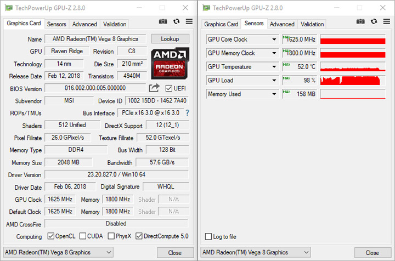Screen dimensions: 395x261
Task: Click the 57.6 GB/s Bandwidth field
Action: [x=162, y=162]
